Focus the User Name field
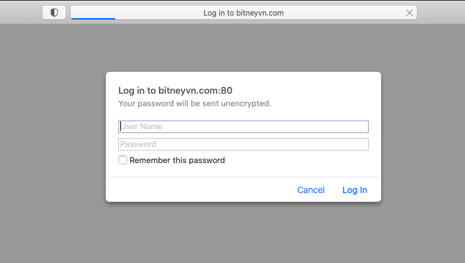Viewport: 465px width, 263px height. pos(243,127)
